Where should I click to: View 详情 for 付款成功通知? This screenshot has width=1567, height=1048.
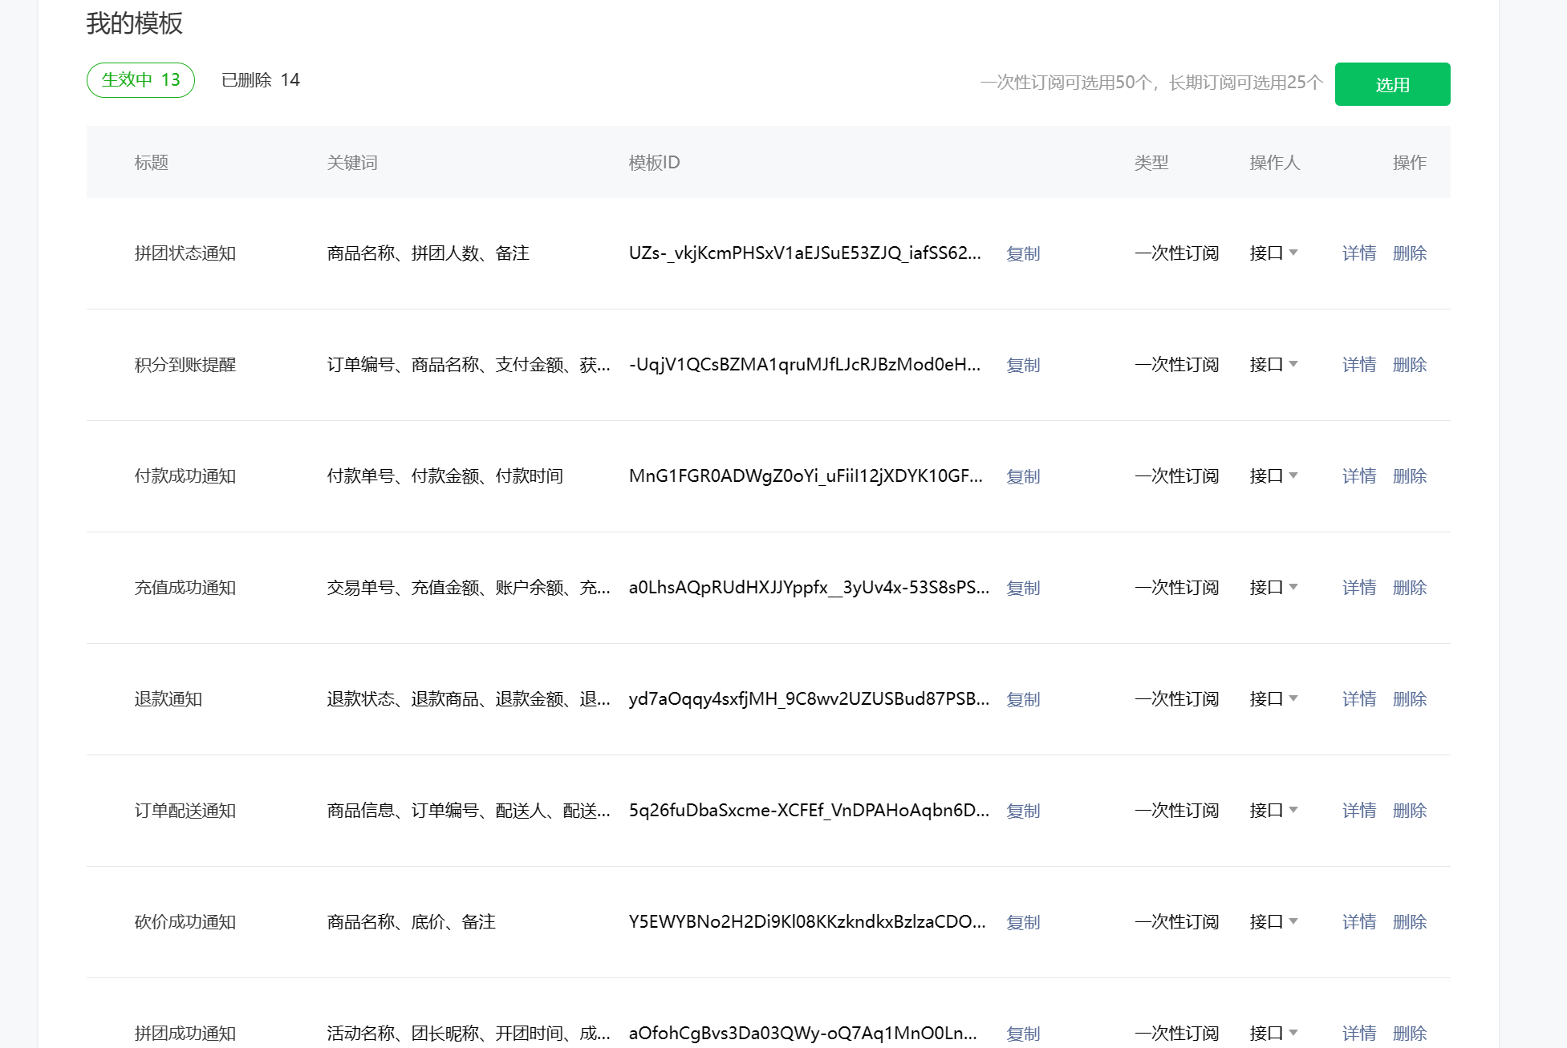tap(1359, 476)
